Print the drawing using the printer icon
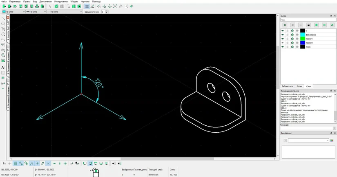337x177 pixels. point(37,7)
